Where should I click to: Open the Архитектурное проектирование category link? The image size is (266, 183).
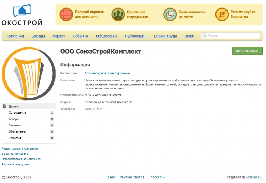pyautogui.click(x=107, y=73)
